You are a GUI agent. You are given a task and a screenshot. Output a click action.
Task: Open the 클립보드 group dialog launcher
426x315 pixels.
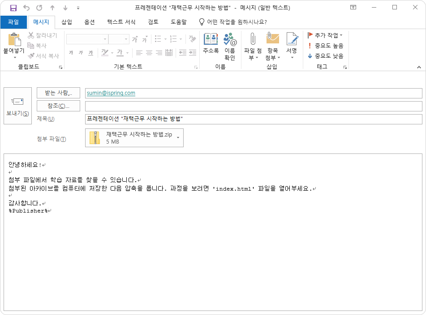(60, 67)
